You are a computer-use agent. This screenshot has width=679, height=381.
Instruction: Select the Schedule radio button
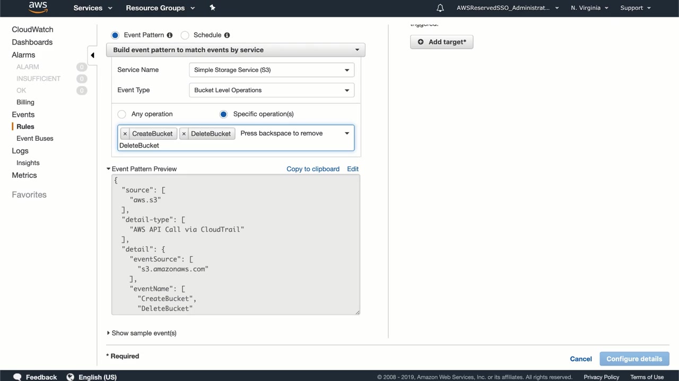pyautogui.click(x=185, y=35)
